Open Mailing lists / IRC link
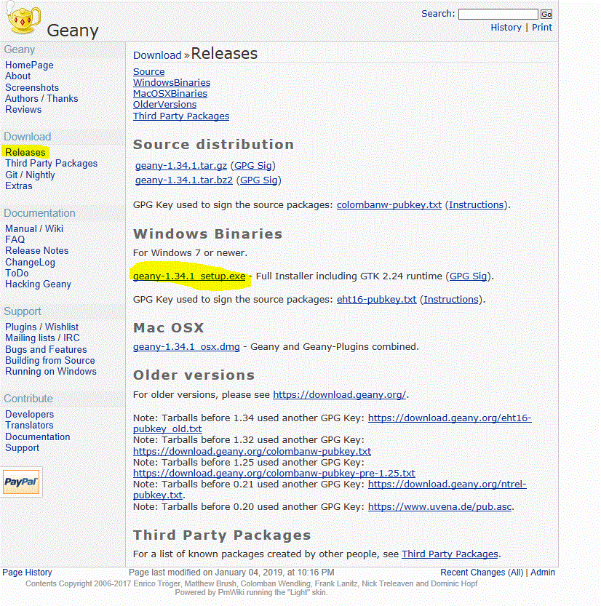Image resolution: width=601 pixels, height=606 pixels. (42, 338)
